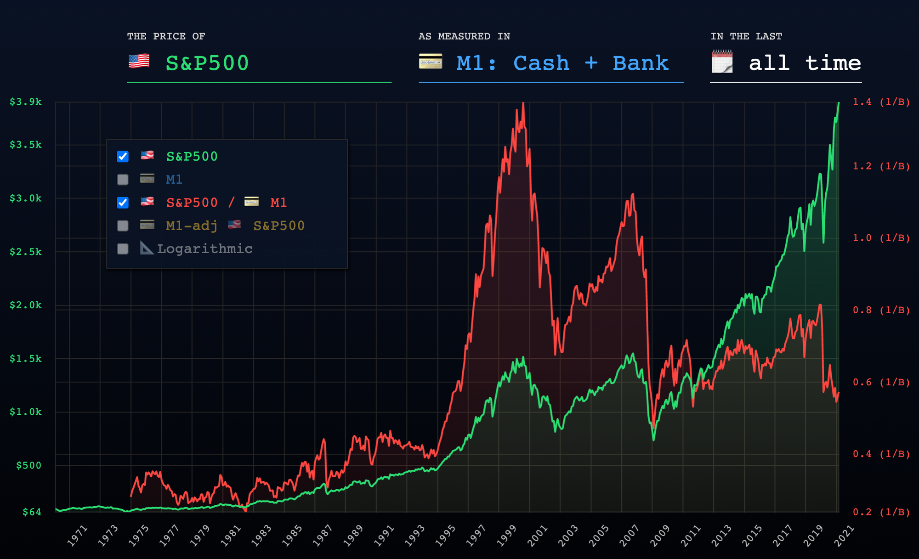Click the US flag icon beside S&P500 header

139,62
